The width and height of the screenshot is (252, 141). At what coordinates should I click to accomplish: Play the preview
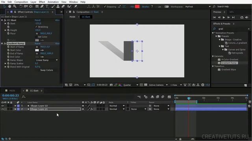pyautogui.click(x=224, y=17)
